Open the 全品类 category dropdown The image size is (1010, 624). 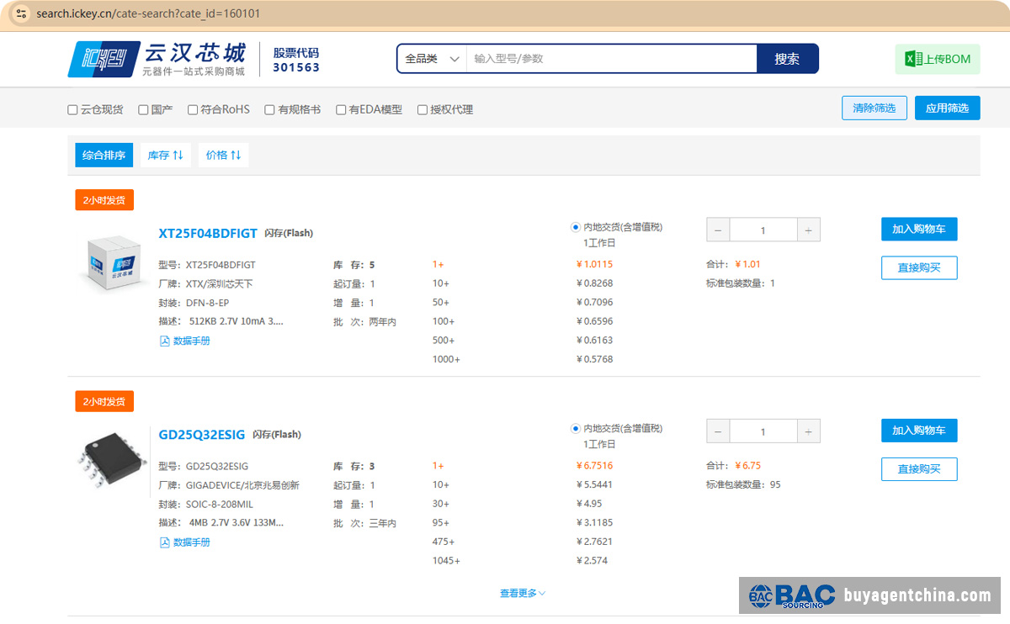433,59
